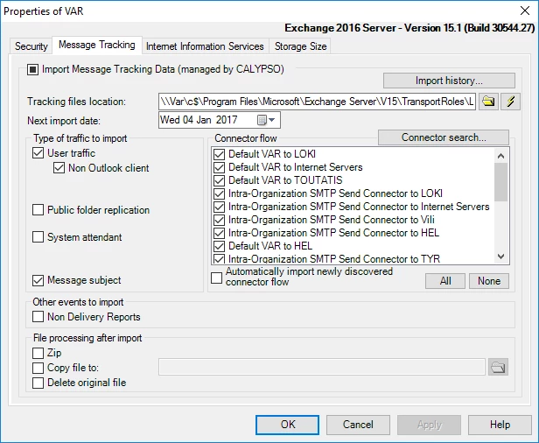This screenshot has height=443, width=539.
Task: Select the Message Tracking tab
Action: point(97,45)
